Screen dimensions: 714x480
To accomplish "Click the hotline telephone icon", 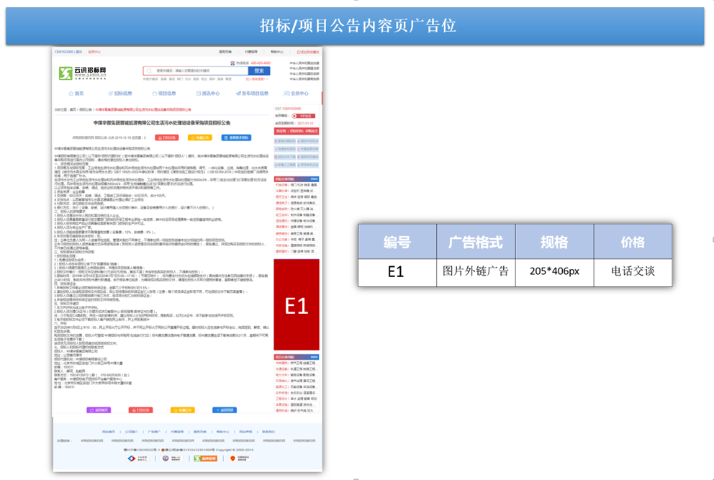I will click(232, 63).
